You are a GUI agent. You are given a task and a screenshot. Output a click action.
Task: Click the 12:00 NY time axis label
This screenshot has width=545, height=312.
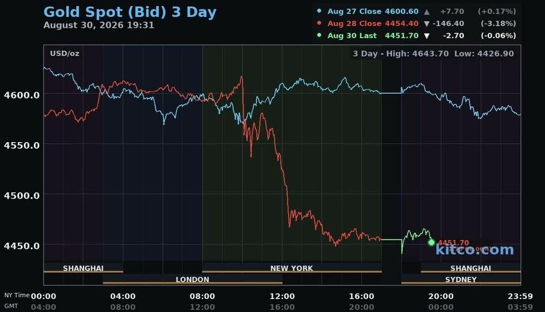pyautogui.click(x=282, y=296)
